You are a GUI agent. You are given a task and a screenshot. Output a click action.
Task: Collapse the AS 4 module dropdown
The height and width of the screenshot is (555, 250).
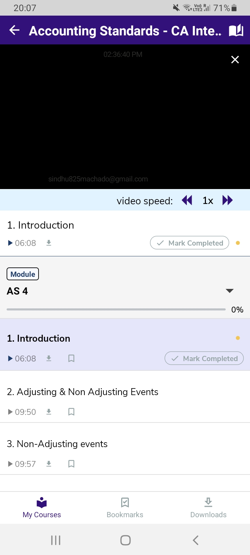coord(230,291)
